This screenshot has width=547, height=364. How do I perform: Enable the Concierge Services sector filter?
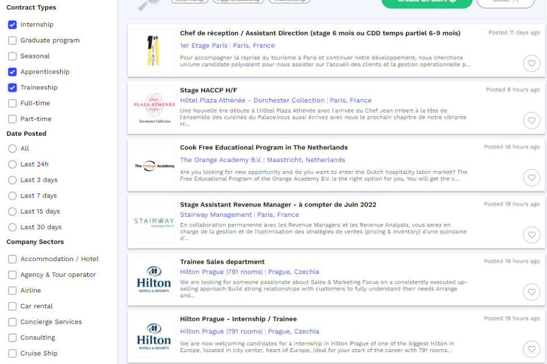(12, 322)
